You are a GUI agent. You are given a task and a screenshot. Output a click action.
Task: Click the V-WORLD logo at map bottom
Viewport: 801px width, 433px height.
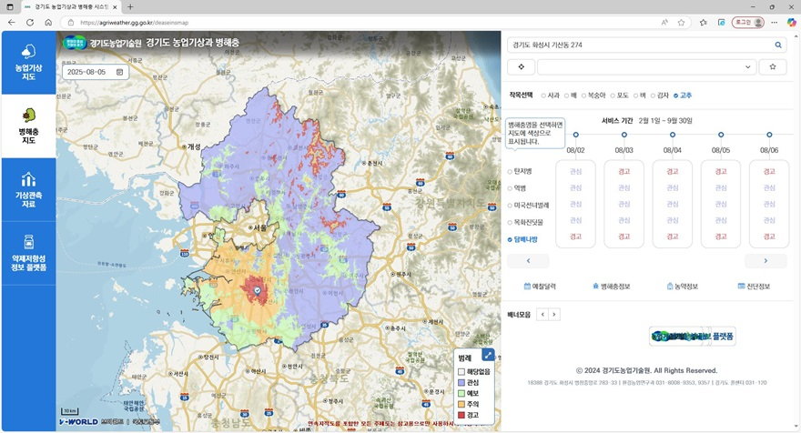click(x=78, y=422)
